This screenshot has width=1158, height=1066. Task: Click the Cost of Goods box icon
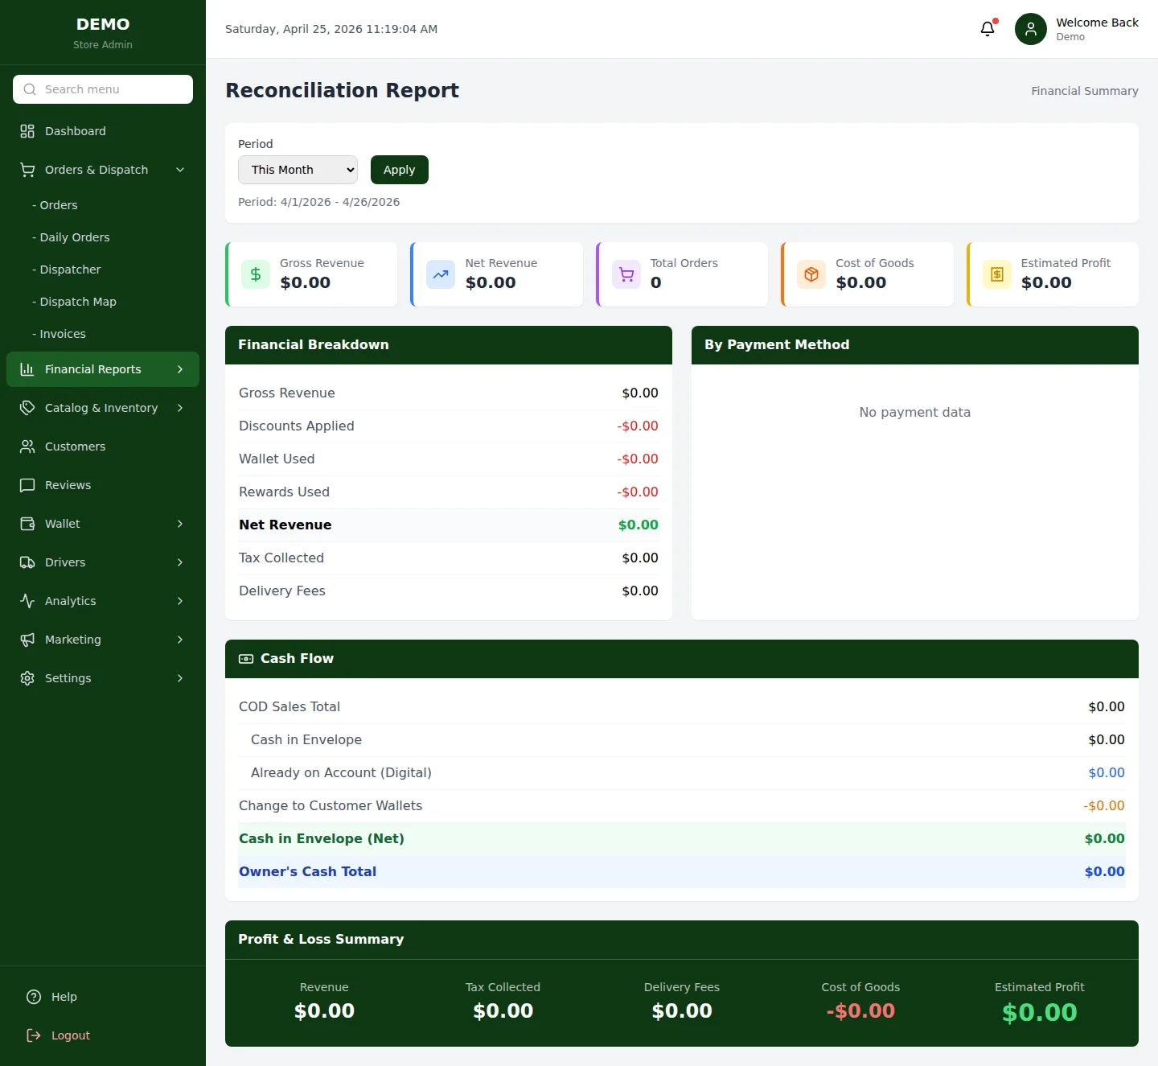[x=811, y=274]
